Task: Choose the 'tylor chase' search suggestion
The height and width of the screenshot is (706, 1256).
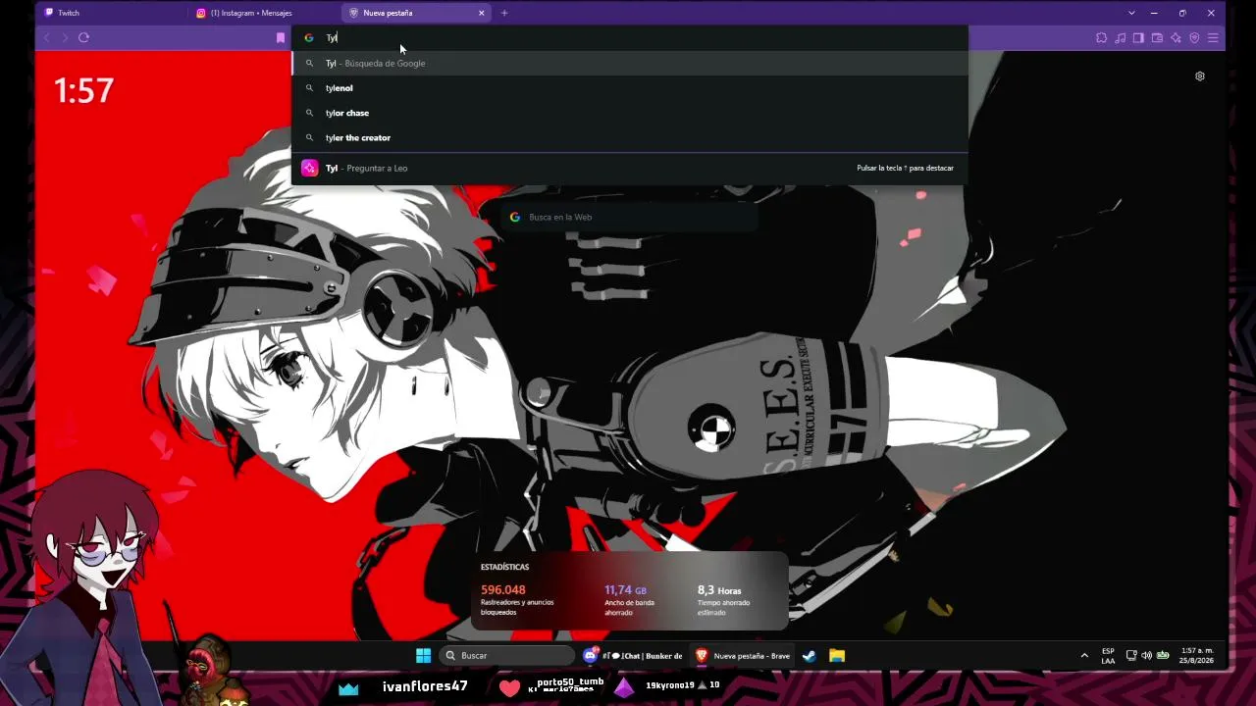Action: click(x=630, y=113)
